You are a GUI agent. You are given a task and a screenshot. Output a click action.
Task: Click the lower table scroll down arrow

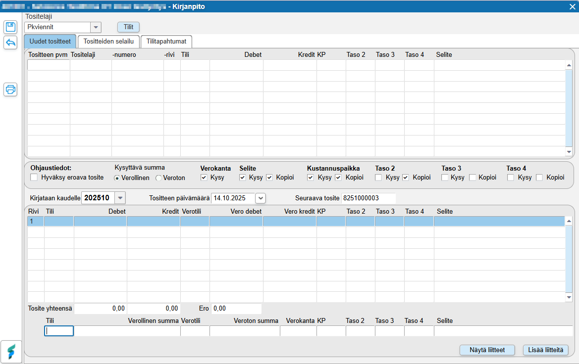569,297
